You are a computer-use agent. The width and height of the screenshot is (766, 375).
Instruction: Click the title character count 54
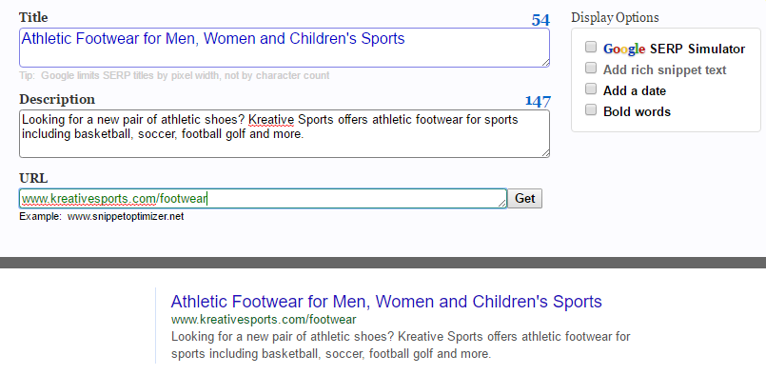tap(540, 20)
